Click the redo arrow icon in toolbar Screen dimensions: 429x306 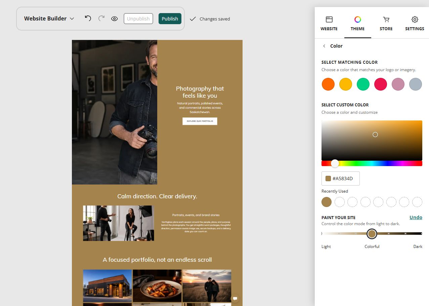[x=101, y=18]
